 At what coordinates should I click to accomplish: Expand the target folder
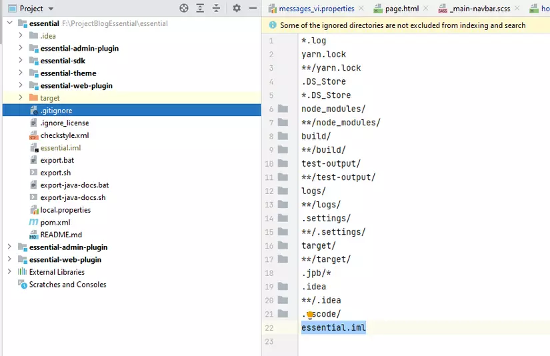pyautogui.click(x=21, y=98)
